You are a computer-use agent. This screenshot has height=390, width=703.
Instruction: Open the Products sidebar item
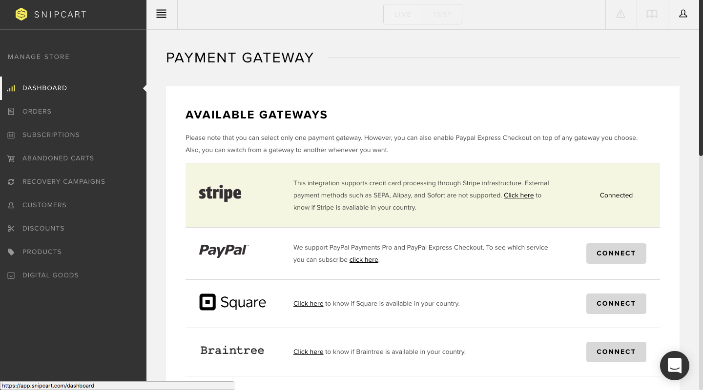[x=42, y=252]
